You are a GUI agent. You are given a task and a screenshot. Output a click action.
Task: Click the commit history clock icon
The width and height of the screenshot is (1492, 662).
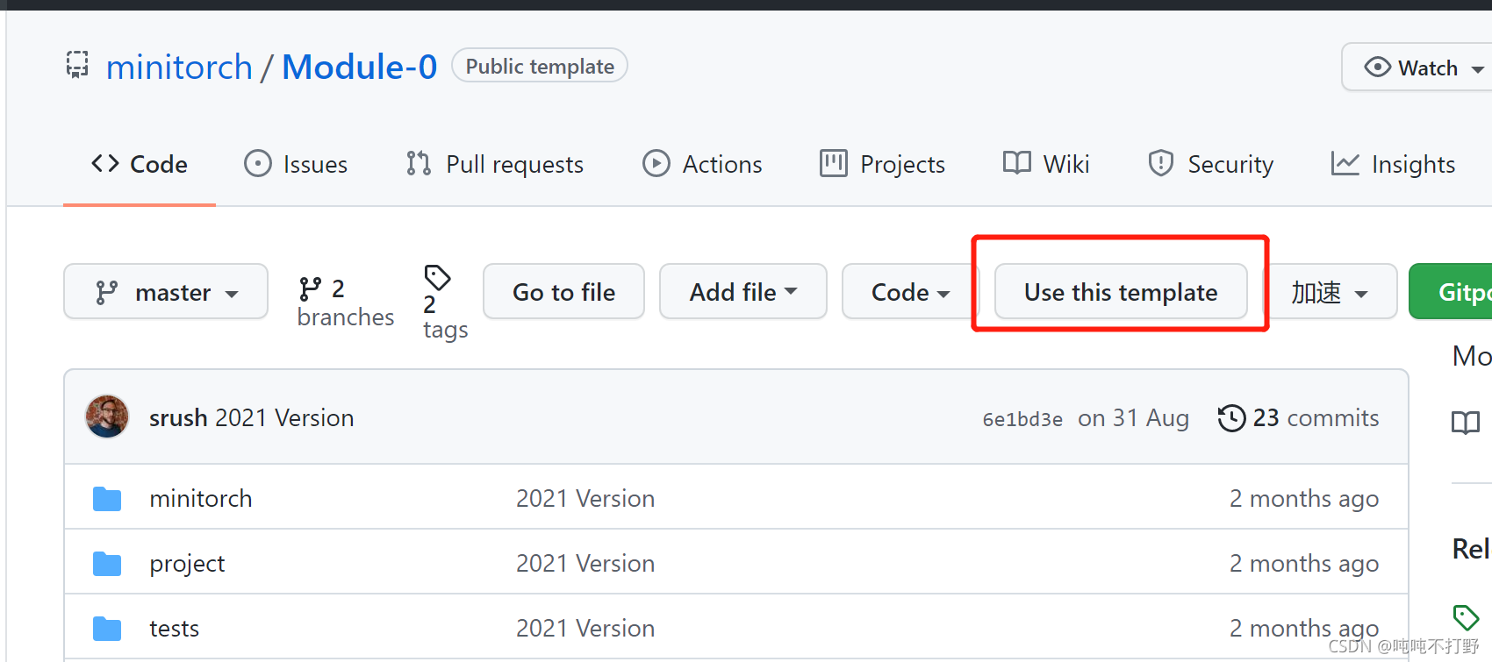pos(1231,418)
